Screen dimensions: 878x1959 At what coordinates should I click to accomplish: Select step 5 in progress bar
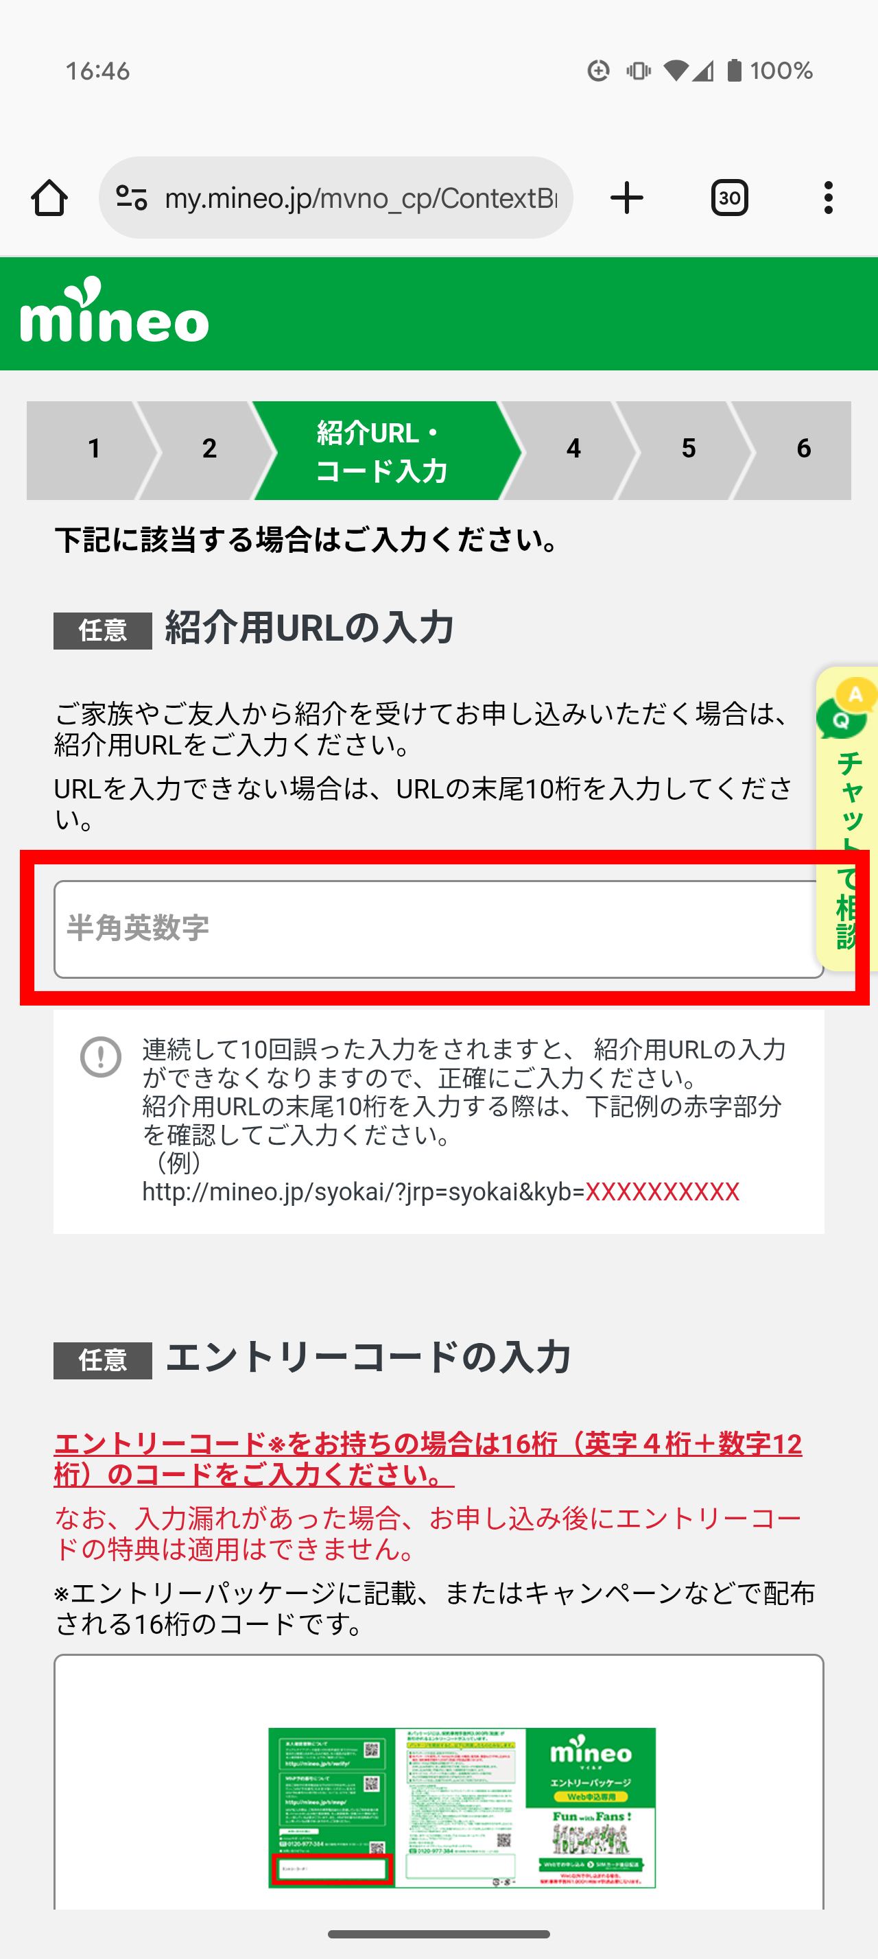click(x=689, y=449)
